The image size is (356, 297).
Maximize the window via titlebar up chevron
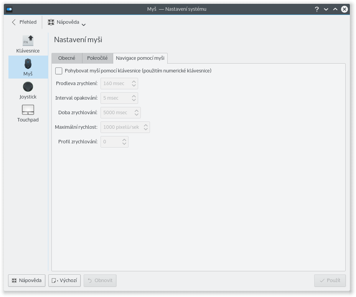(x=335, y=9)
